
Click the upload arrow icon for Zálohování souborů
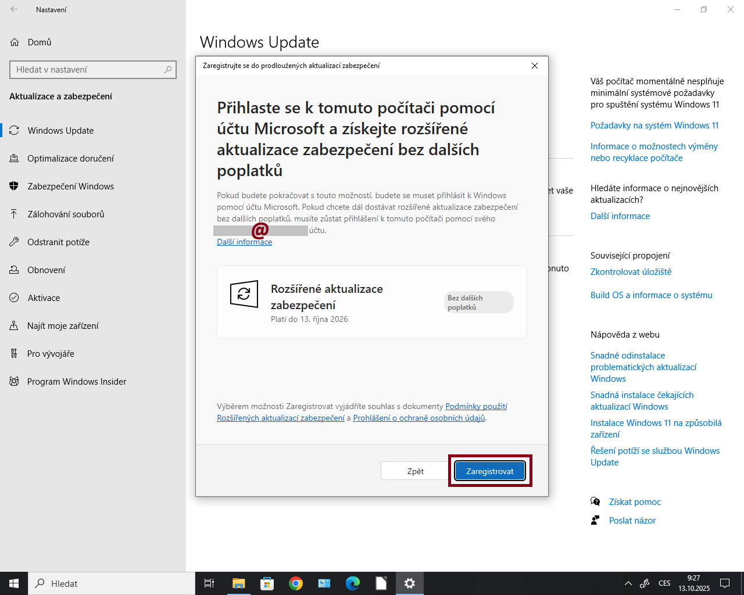pyautogui.click(x=14, y=214)
